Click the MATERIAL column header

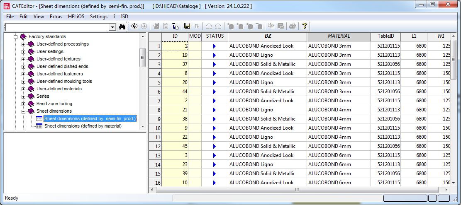(x=339, y=36)
